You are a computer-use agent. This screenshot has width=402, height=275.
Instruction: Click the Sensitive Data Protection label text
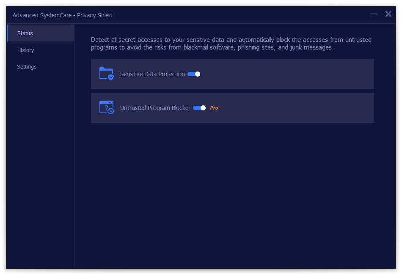coord(152,74)
